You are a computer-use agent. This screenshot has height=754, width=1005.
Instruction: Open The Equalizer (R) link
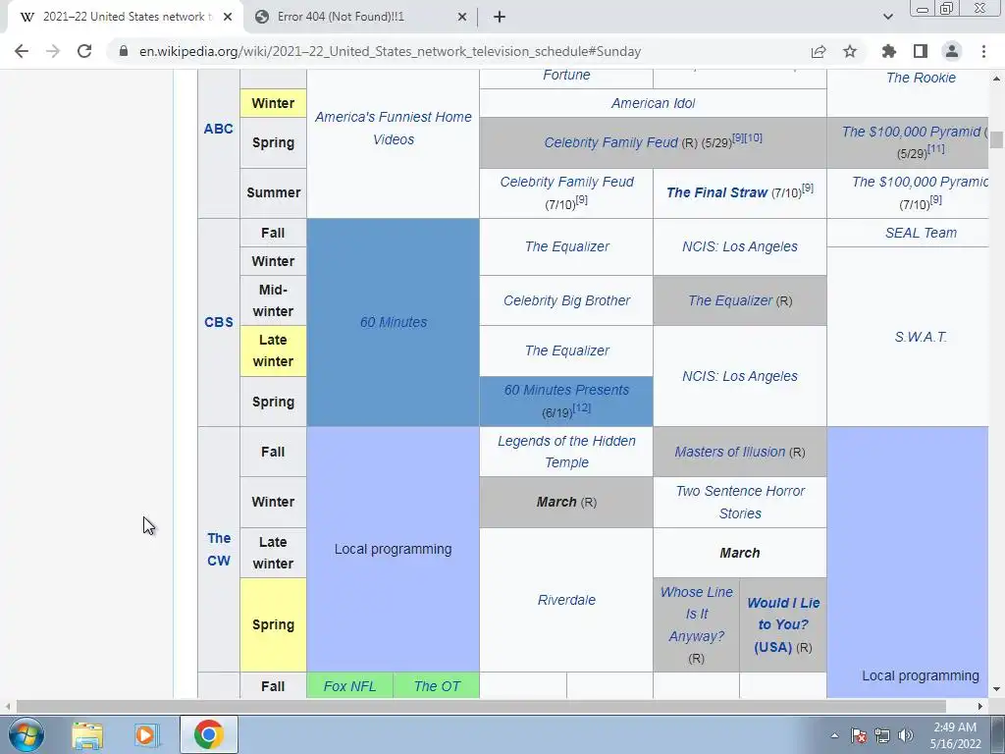pos(730,300)
